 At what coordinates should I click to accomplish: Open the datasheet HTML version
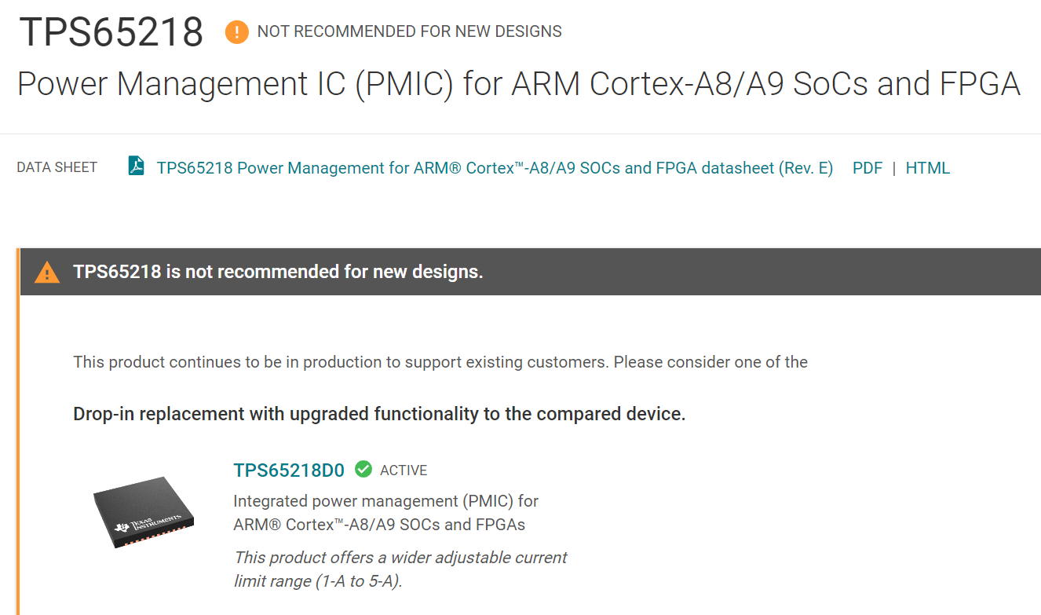click(x=927, y=168)
